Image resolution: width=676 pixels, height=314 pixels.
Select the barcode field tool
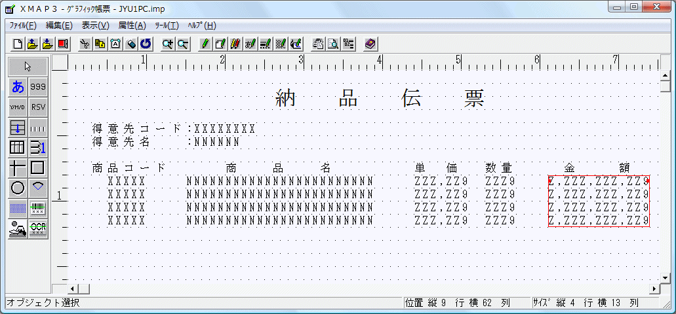point(38,208)
